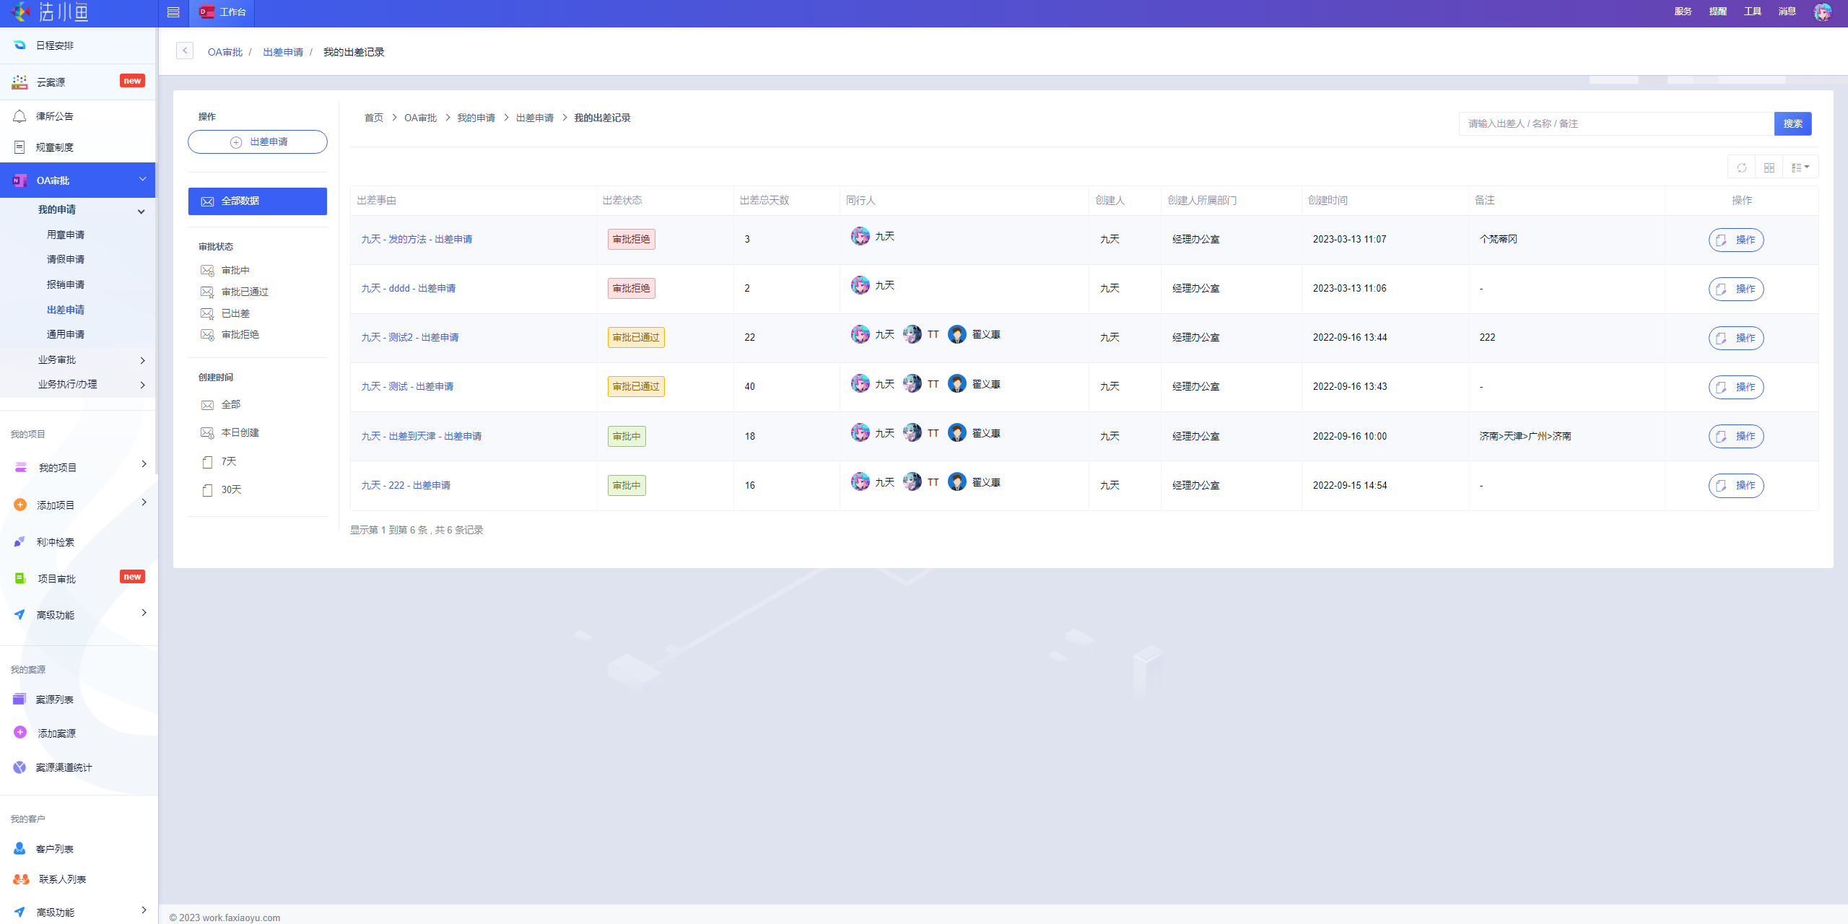Select 请假申请 in sidebar menu
1848x924 pixels.
click(66, 259)
